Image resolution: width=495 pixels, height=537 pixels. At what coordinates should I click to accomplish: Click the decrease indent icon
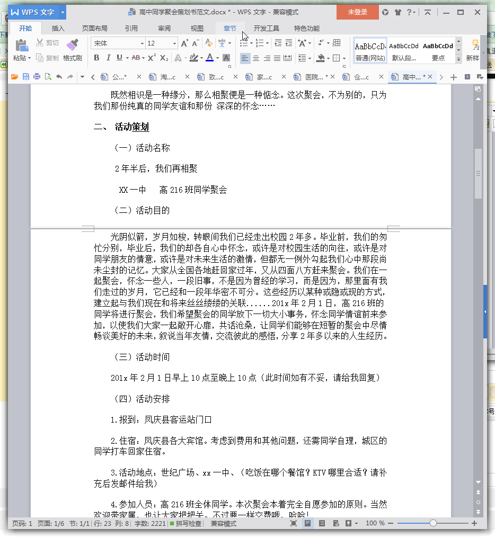pos(278,43)
